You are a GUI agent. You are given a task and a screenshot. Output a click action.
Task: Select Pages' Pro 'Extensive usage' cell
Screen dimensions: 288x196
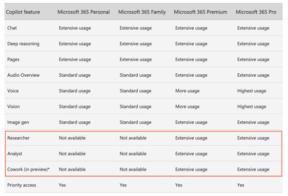click(253, 60)
